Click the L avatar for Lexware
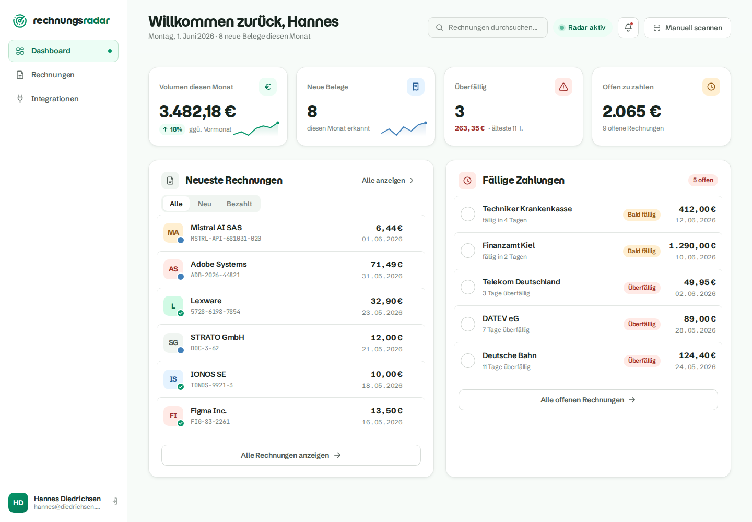The width and height of the screenshot is (752, 522). (173, 306)
